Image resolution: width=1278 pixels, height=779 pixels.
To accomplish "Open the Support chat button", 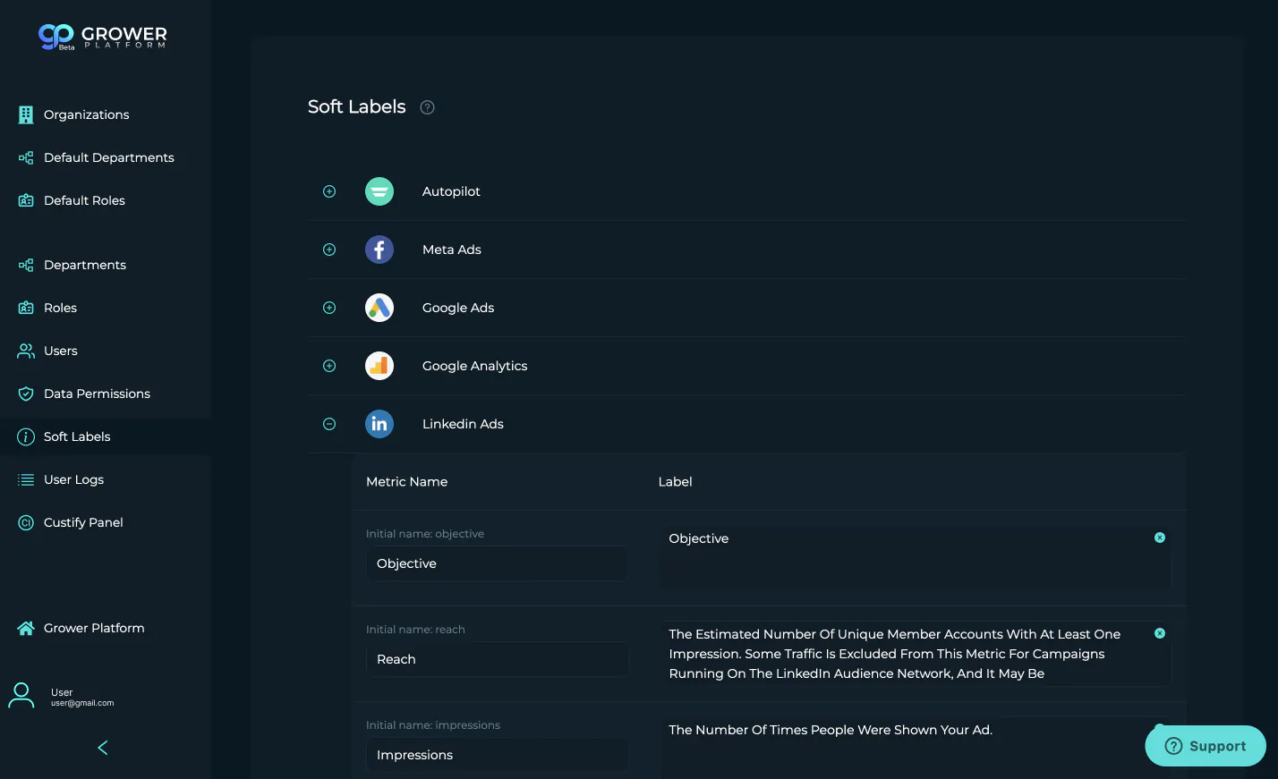I will 1206,746.
